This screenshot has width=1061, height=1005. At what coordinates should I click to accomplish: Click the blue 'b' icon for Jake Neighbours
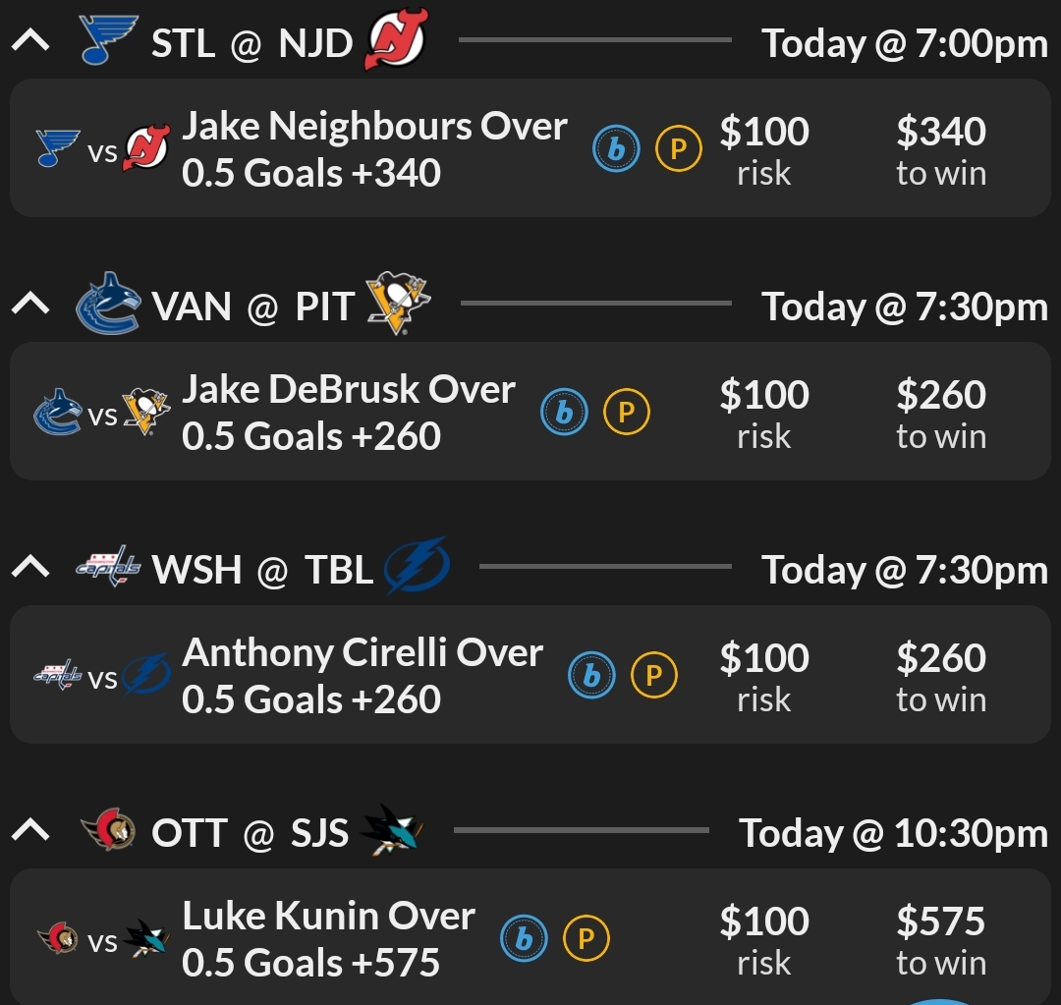click(616, 150)
